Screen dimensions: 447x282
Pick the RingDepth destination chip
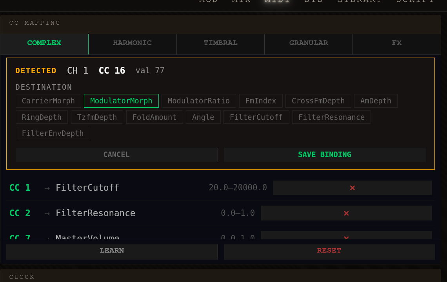click(42, 117)
